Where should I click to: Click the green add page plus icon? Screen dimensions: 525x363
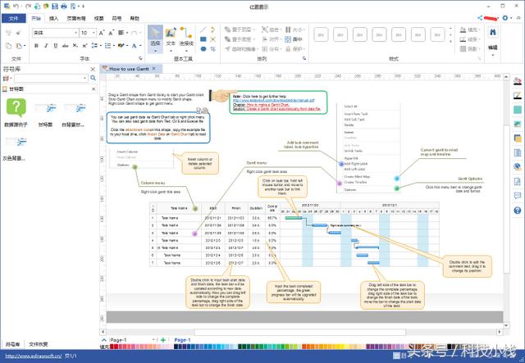point(162,339)
